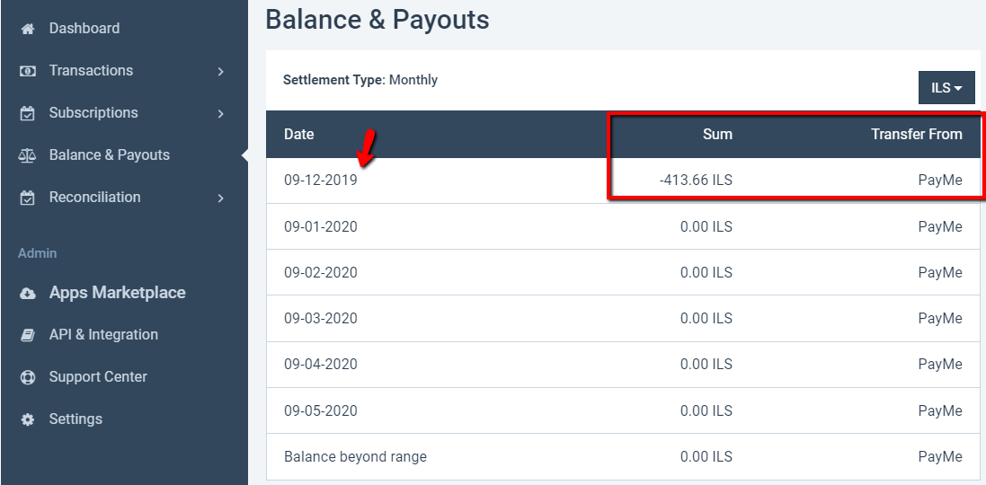The width and height of the screenshot is (986, 485).
Task: Click the Transactions money icon
Action: (28, 71)
